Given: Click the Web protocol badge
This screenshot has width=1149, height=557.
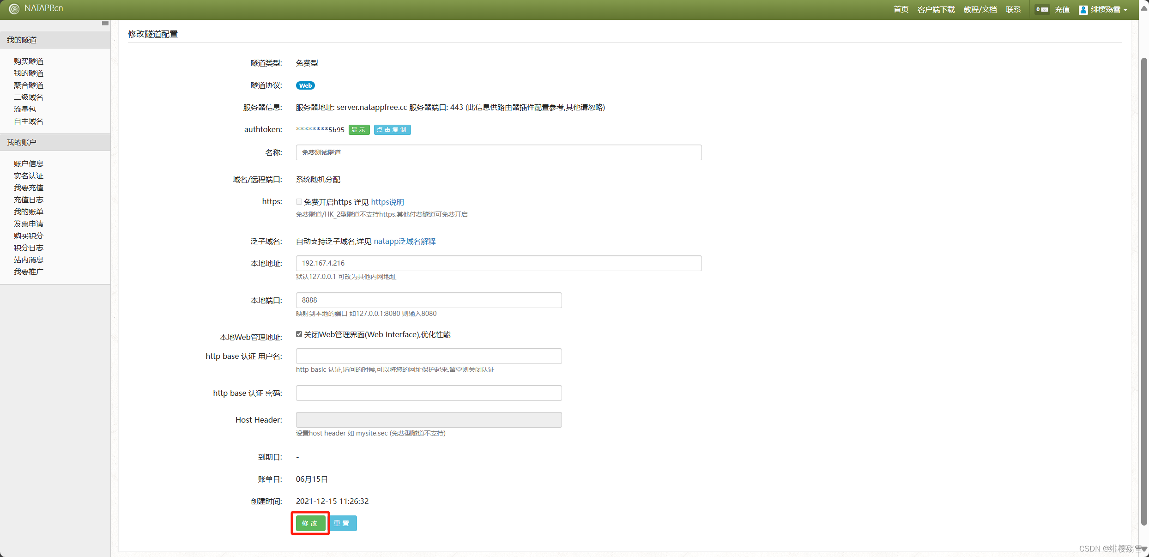Looking at the screenshot, I should [305, 85].
